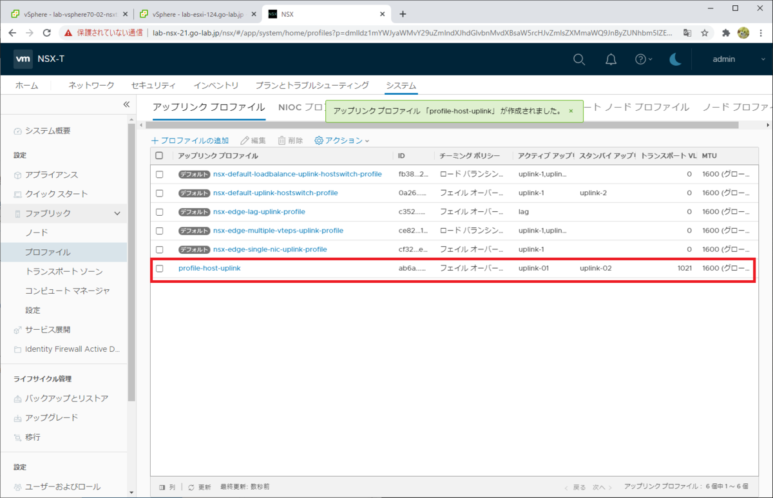Open browser extensions puzzle icon
The image size is (773, 498).
[726, 32]
